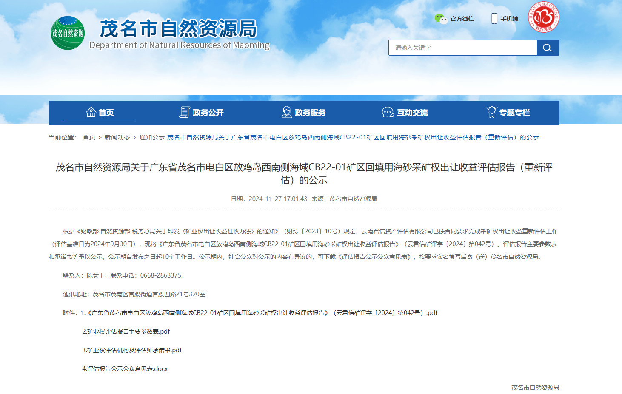Select the 政务服务 menu item

(310, 113)
